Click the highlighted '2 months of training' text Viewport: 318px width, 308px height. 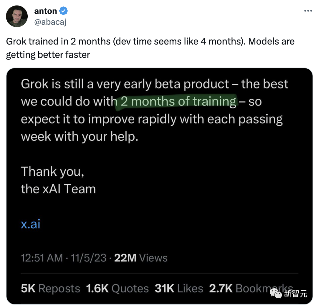pyautogui.click(x=178, y=101)
